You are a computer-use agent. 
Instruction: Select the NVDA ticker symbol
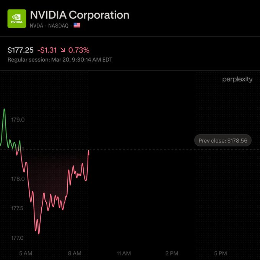pos(36,26)
